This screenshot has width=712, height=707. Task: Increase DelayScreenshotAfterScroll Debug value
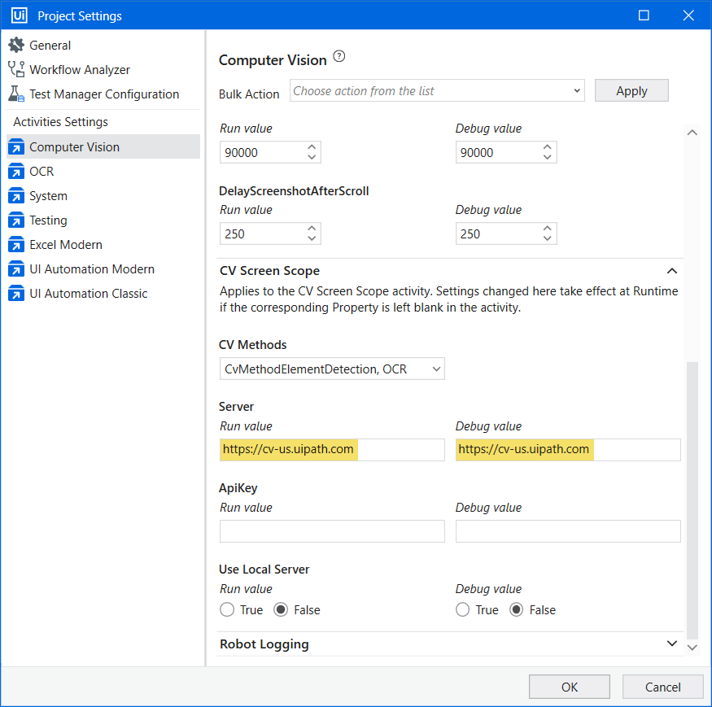click(547, 229)
